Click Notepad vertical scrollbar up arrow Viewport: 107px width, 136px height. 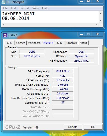pos(101,14)
